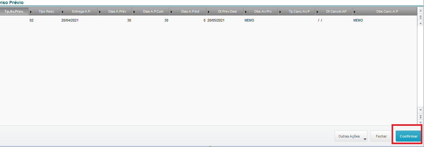This screenshot has width=424, height=147.
Task: Click the Confirmar button
Action: click(x=408, y=136)
